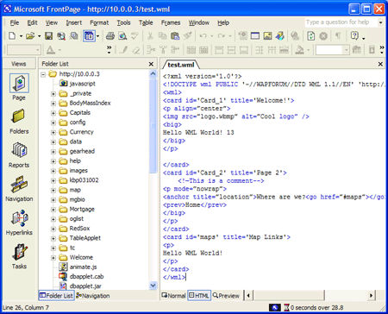
Task: Open the Font Color dropdown arrow
Action: (x=59, y=50)
